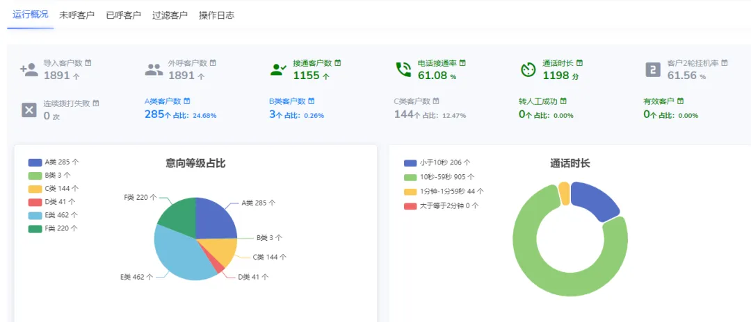The height and width of the screenshot is (322, 751).
Task: Click the 导入客户数 add-user icon
Action: (29, 70)
